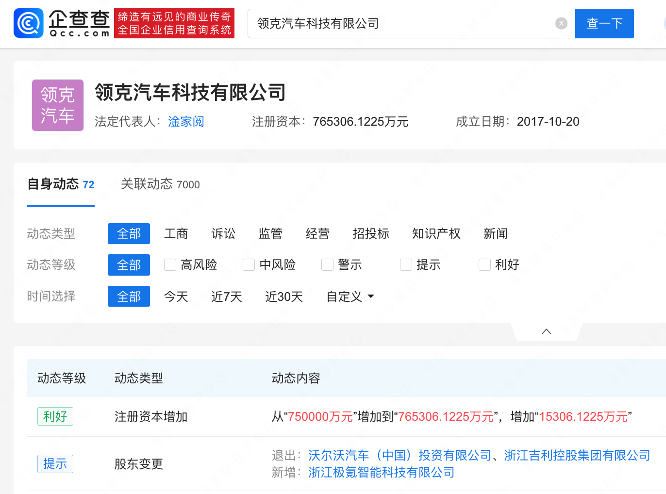Filter by 今天 time range
Screen dimensions: 666x494
pos(176,296)
